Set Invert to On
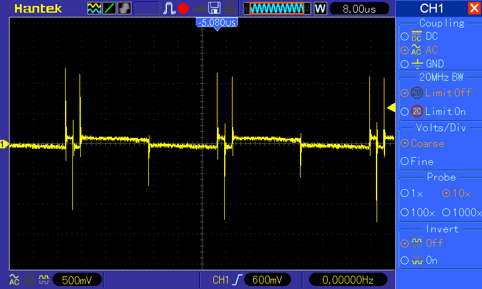 pyautogui.click(x=419, y=261)
